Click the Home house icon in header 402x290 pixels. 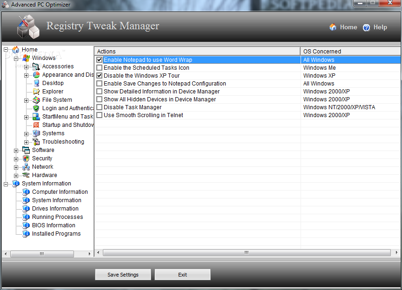[x=333, y=27]
